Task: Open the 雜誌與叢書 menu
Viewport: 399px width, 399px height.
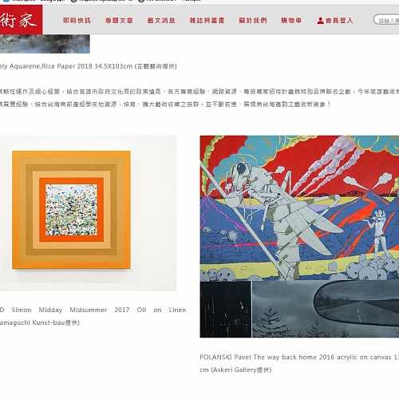Action: (207, 21)
